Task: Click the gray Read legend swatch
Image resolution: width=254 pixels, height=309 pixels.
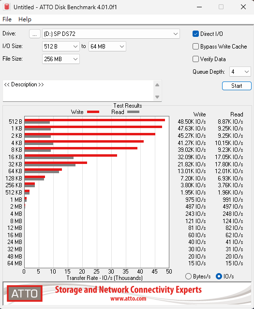Action: coord(134,112)
